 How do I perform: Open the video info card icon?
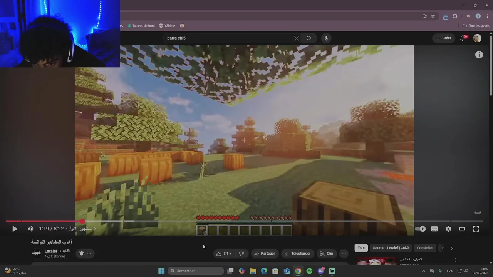point(479,55)
